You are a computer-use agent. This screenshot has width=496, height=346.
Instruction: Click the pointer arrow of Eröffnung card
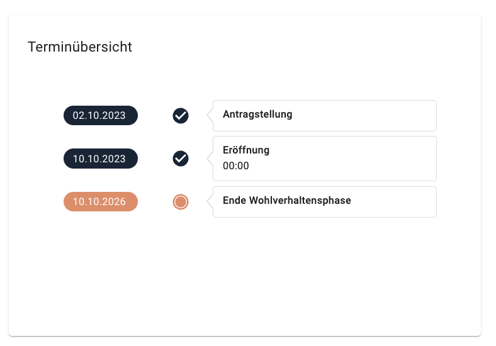click(x=210, y=159)
